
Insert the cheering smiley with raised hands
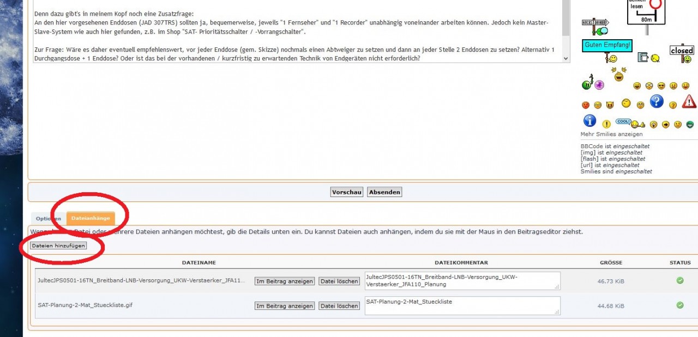click(x=619, y=75)
